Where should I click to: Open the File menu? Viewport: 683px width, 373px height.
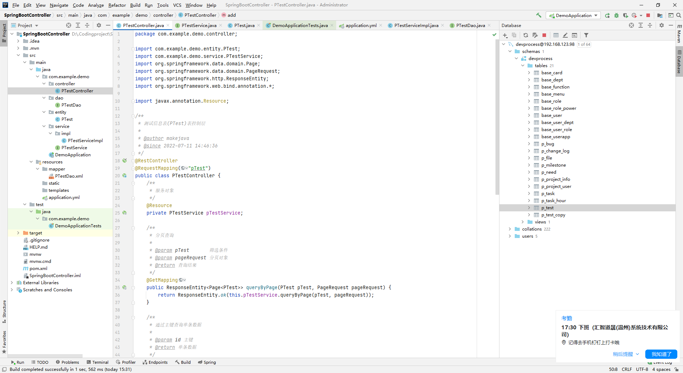pos(16,5)
